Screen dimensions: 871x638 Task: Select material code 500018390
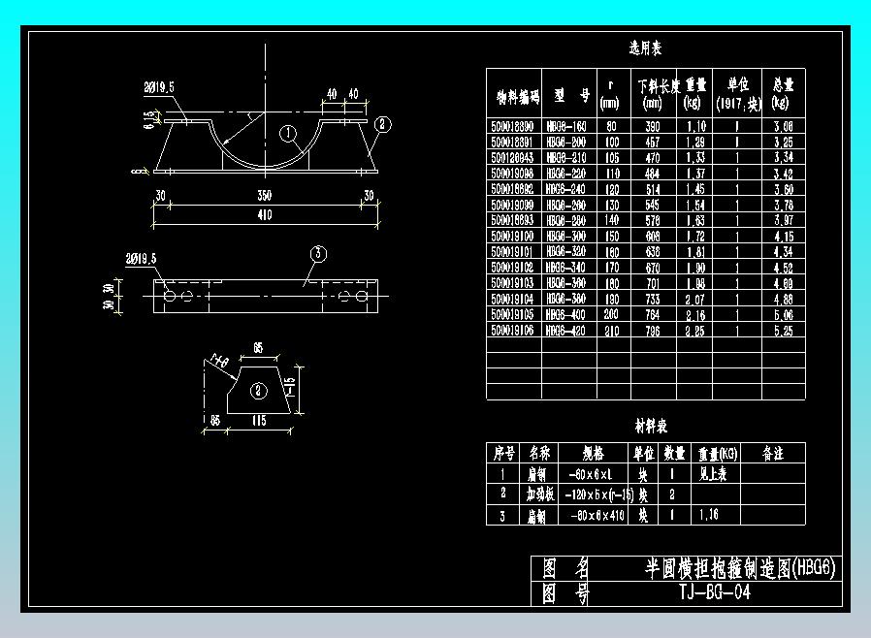[512, 126]
